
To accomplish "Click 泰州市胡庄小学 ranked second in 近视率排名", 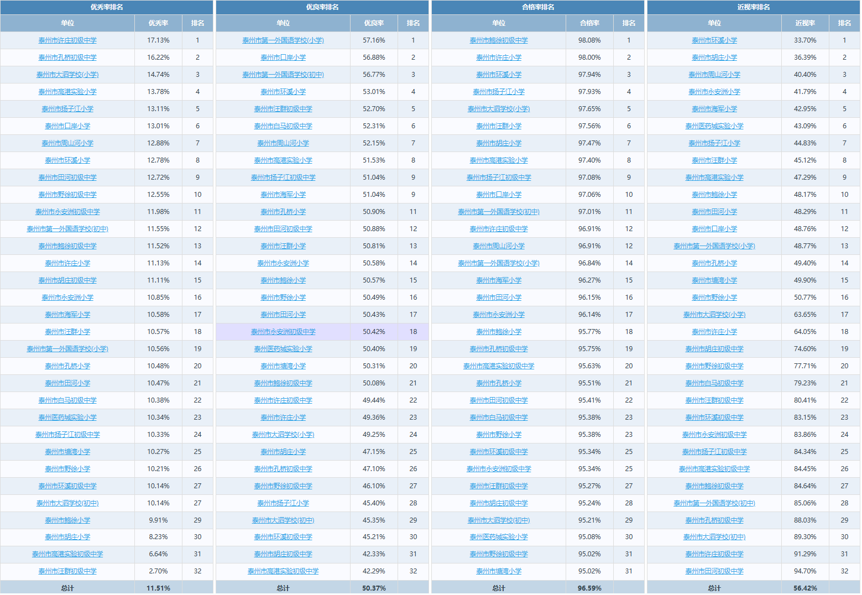I will tap(714, 58).
